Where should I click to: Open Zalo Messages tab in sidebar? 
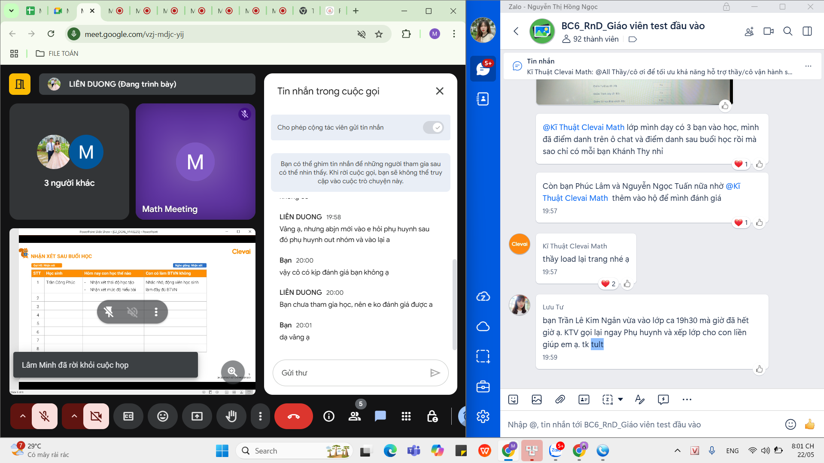[x=483, y=69]
